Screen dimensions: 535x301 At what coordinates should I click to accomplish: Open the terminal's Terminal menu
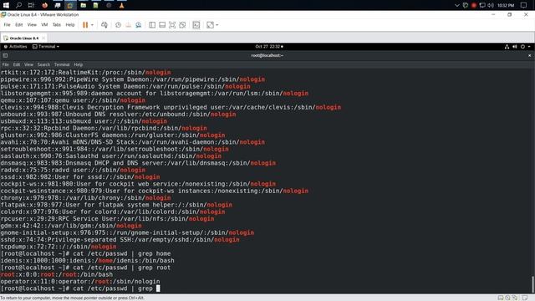(x=62, y=64)
